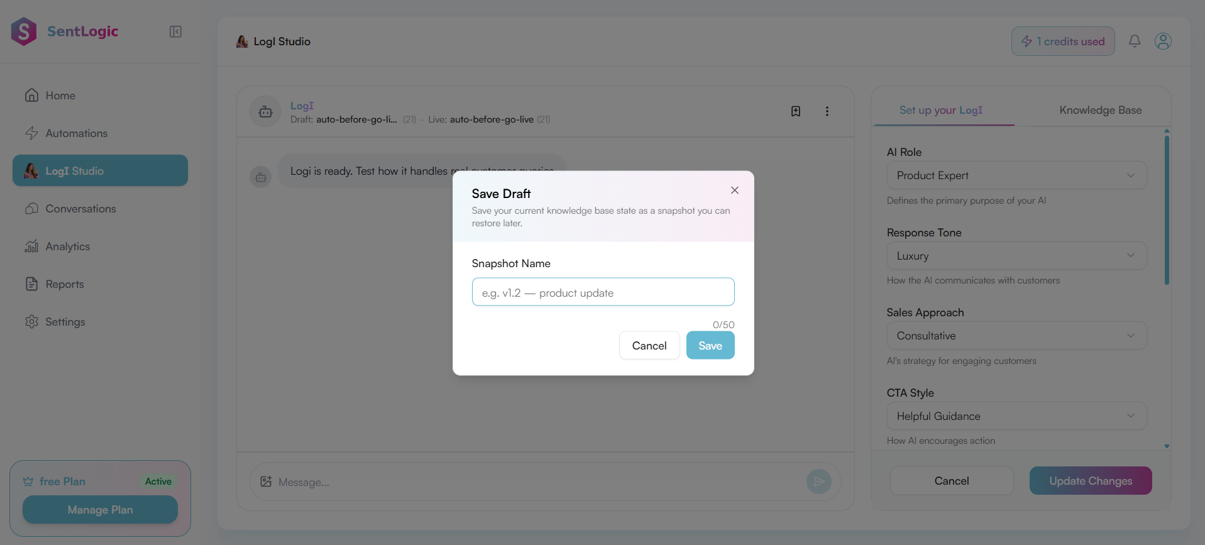Click the LogI bot avatar in chat header

(265, 112)
